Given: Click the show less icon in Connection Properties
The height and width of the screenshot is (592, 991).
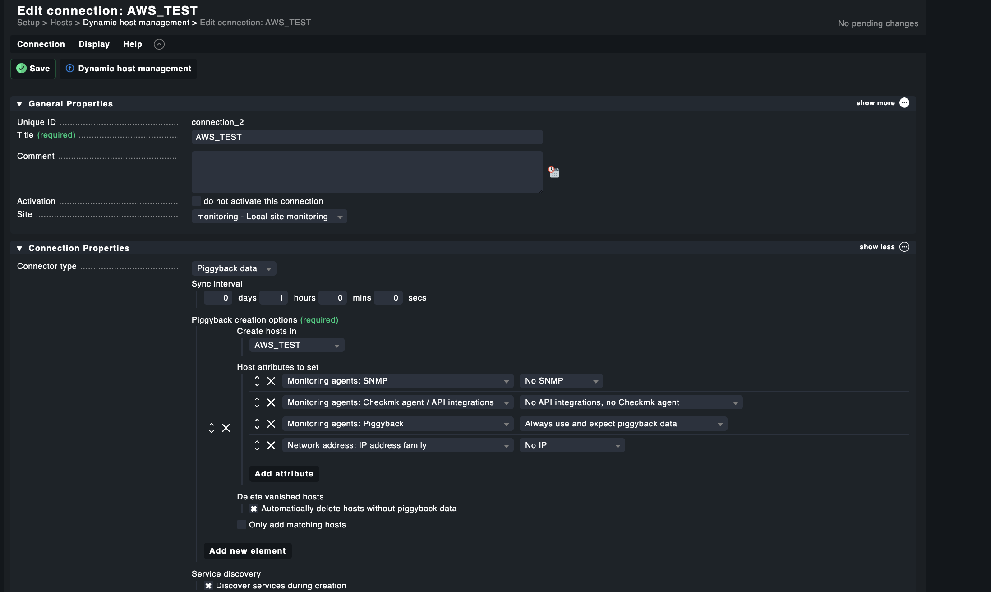Looking at the screenshot, I should (904, 247).
